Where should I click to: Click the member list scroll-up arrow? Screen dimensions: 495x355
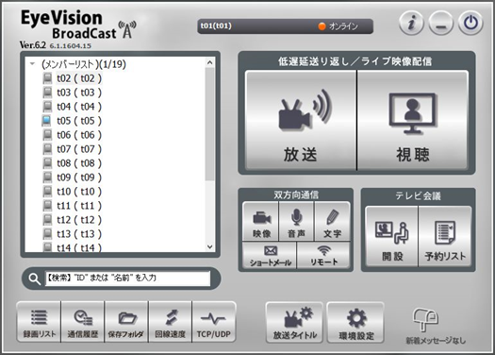[210, 62]
